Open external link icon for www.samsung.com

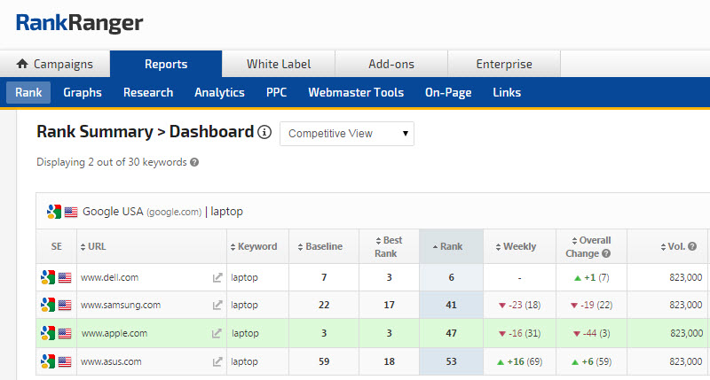pyautogui.click(x=217, y=306)
